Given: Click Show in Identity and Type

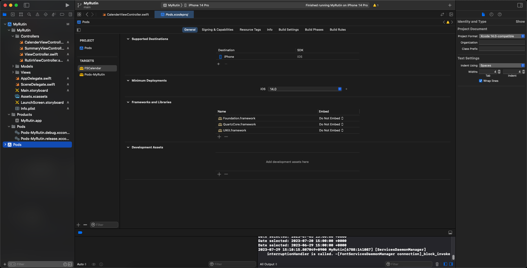Looking at the screenshot, I should [x=520, y=22].
